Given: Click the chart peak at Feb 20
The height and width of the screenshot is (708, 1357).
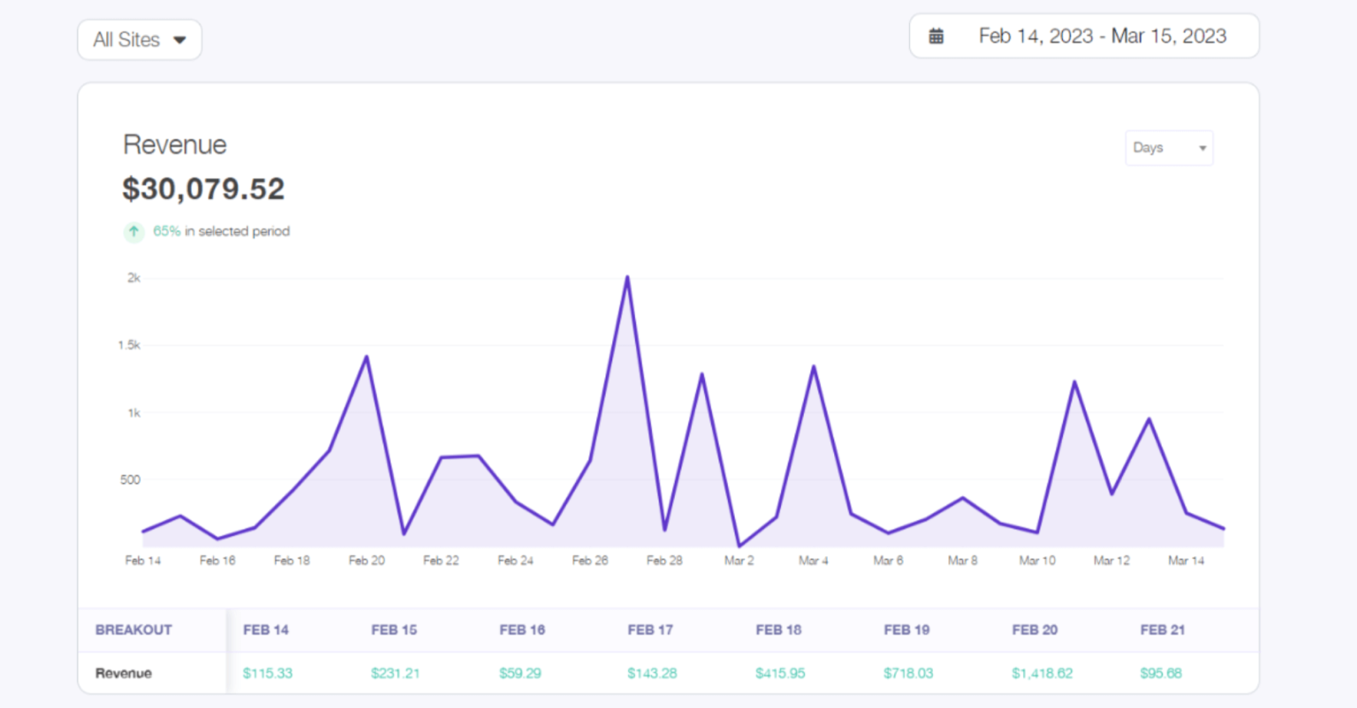Looking at the screenshot, I should [367, 357].
